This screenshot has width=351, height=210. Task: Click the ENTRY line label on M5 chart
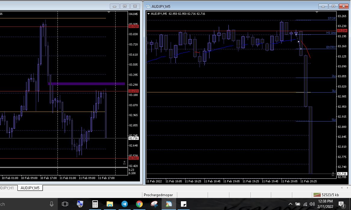(331, 47)
